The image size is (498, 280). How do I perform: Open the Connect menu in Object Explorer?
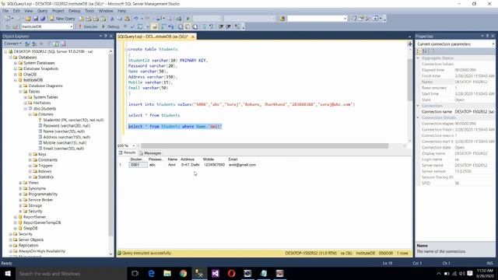(12, 44)
